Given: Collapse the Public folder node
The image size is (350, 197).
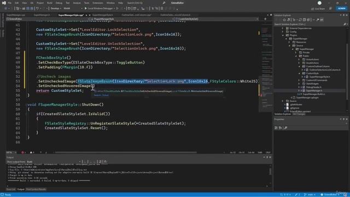Looking at the screenshot, I should (x=296, y=56).
